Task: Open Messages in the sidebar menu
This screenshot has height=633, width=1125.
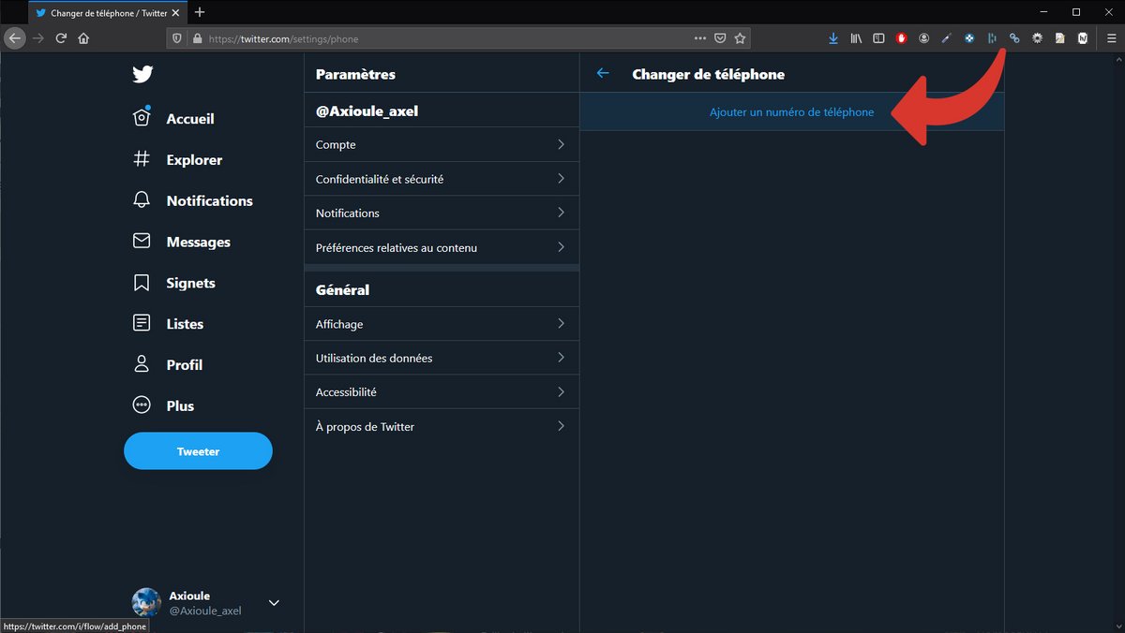Action: click(x=198, y=242)
